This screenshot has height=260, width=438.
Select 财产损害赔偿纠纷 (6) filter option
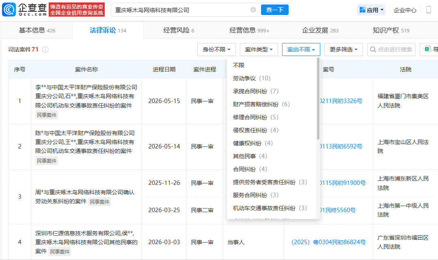coord(261,104)
